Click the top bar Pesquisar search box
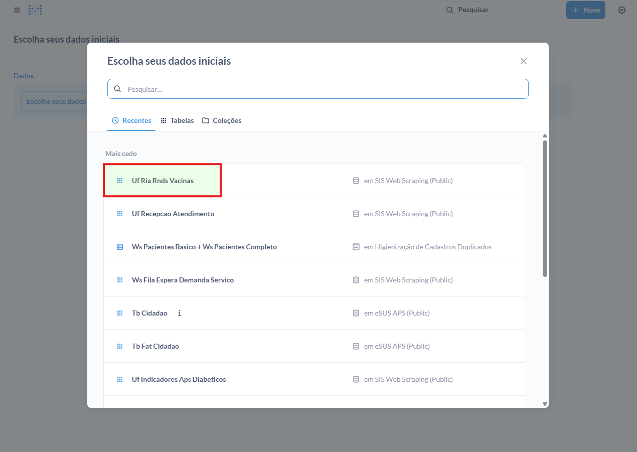Image resolution: width=637 pixels, height=452 pixels. (498, 10)
